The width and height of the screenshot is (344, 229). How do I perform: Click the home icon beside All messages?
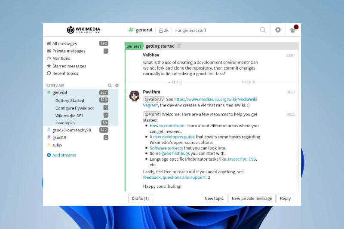click(x=49, y=43)
